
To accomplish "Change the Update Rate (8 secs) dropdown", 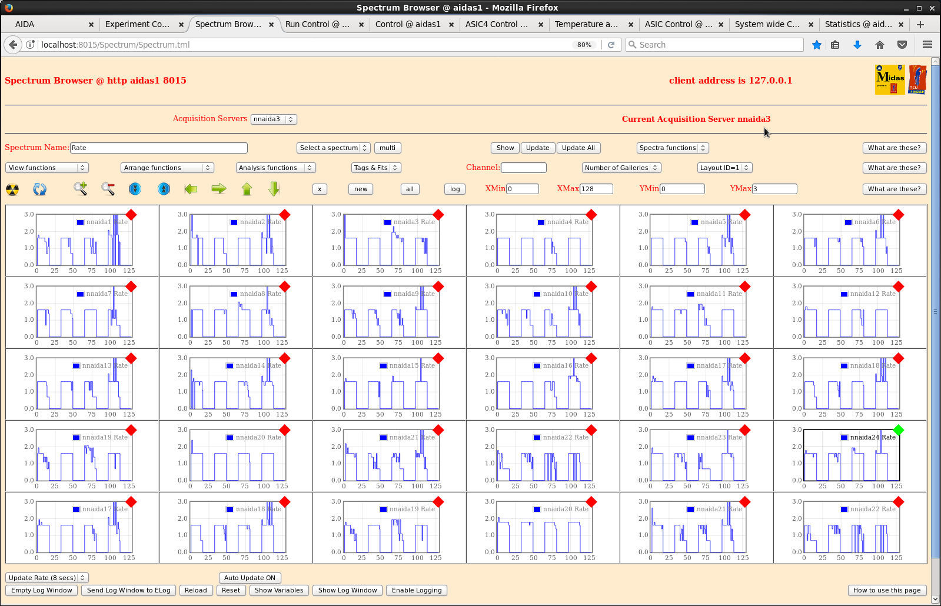I will [x=47, y=578].
